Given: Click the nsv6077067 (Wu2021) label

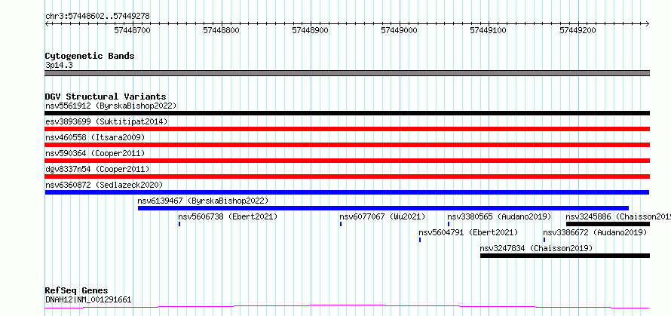Looking at the screenshot, I should point(382,216).
